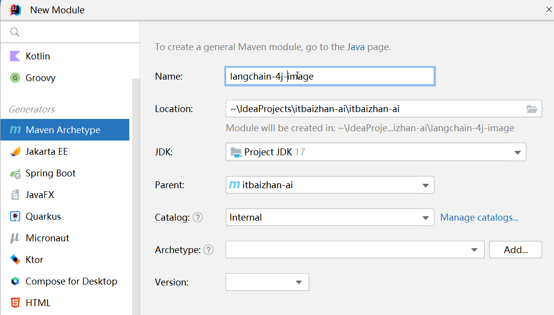
Task: Select Compose for Desktop generator
Action: pos(65,281)
